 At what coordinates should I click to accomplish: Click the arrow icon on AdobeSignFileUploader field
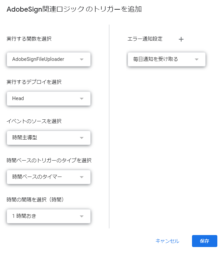click(82, 60)
